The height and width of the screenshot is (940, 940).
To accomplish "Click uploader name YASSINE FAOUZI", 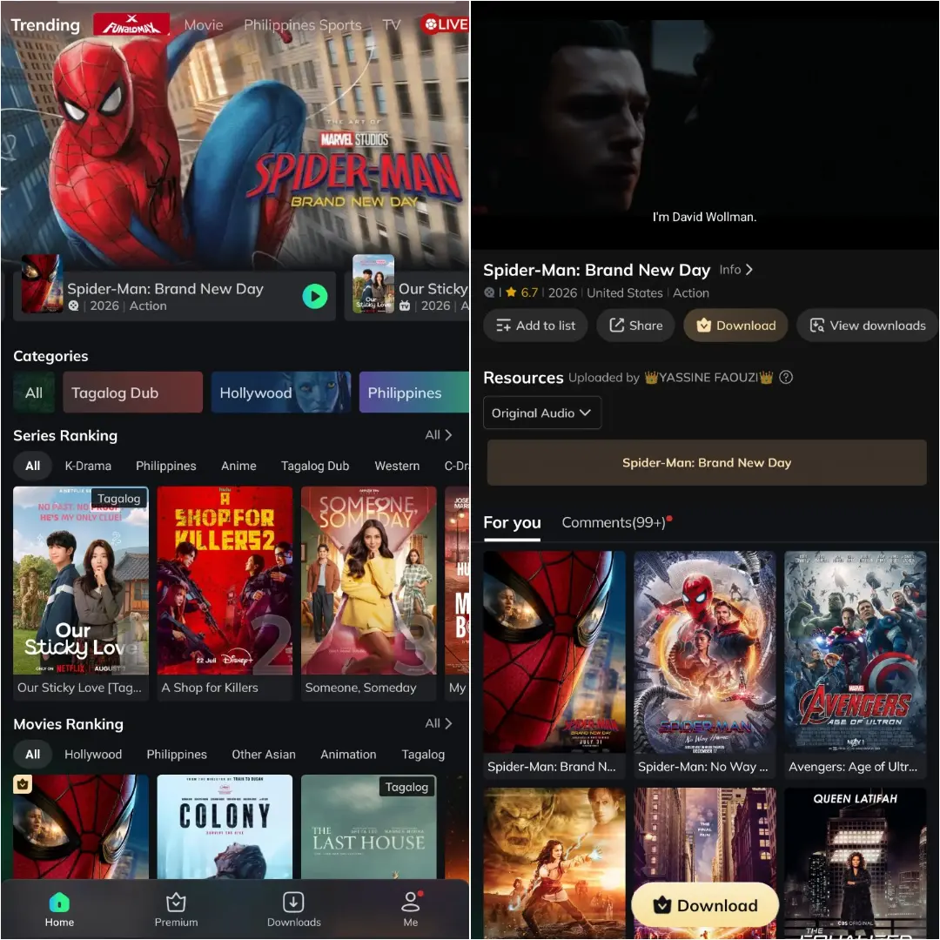I will coord(708,377).
